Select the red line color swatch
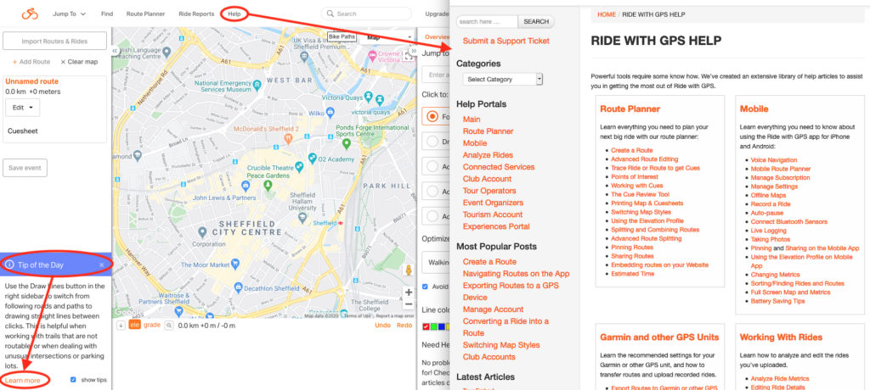This screenshot has width=870, height=390. [x=426, y=326]
